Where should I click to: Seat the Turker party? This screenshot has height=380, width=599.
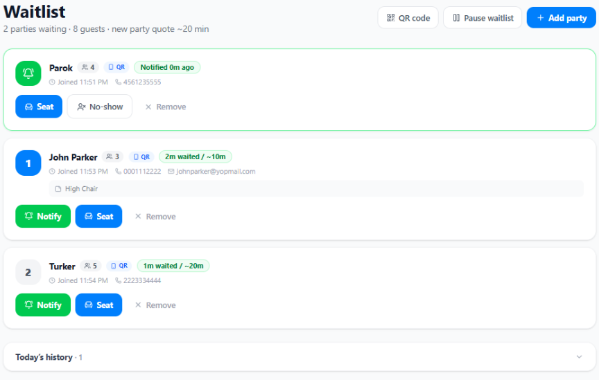click(x=98, y=305)
